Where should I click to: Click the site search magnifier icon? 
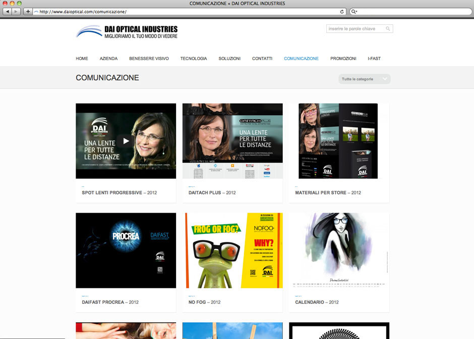388,28
